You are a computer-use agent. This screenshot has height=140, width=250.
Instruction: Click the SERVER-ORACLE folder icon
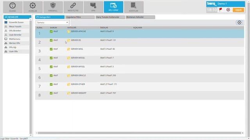pos(69,75)
